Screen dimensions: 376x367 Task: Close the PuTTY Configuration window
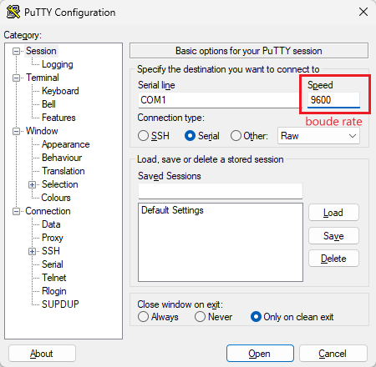tap(363, 12)
